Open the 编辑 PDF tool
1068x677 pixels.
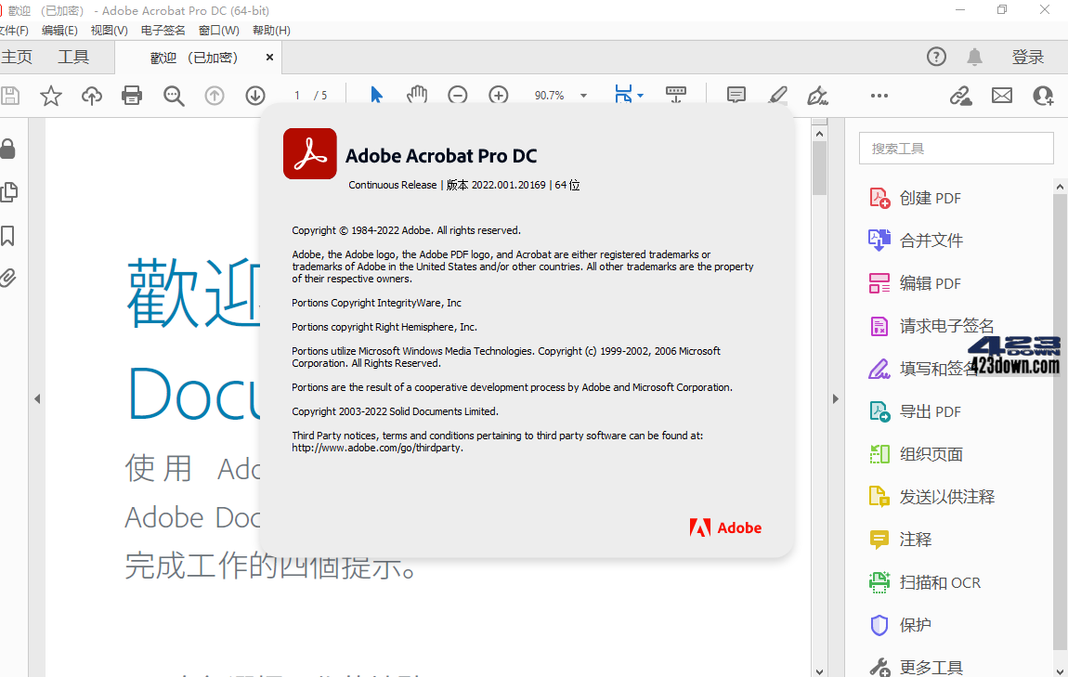[x=915, y=283]
